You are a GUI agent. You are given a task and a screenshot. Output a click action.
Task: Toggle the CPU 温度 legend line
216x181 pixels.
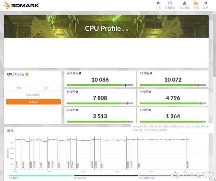click(41, 177)
